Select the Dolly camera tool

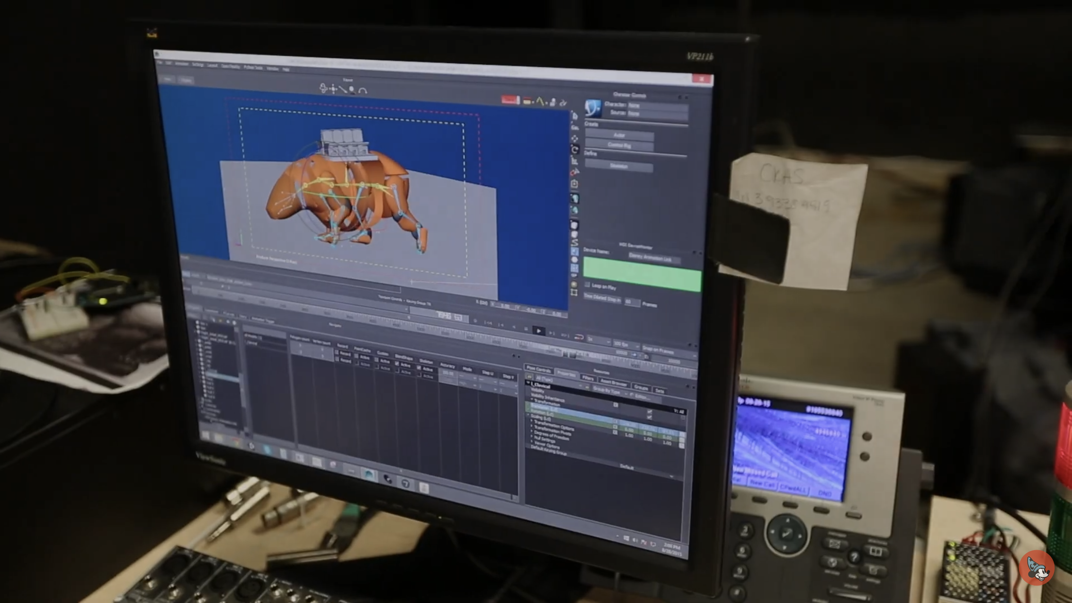tap(343, 89)
